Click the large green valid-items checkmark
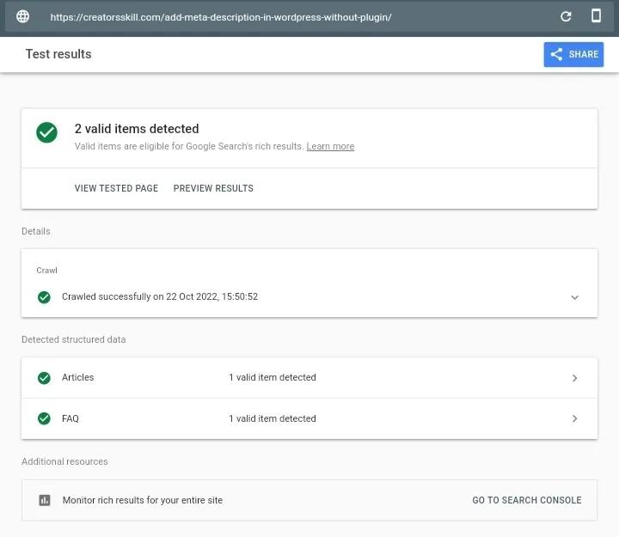The image size is (619, 537). click(47, 132)
